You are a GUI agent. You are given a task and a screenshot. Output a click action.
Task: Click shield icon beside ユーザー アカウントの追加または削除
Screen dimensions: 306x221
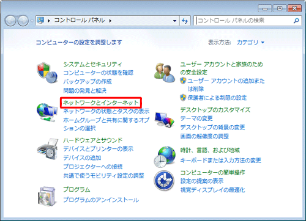[183, 81]
